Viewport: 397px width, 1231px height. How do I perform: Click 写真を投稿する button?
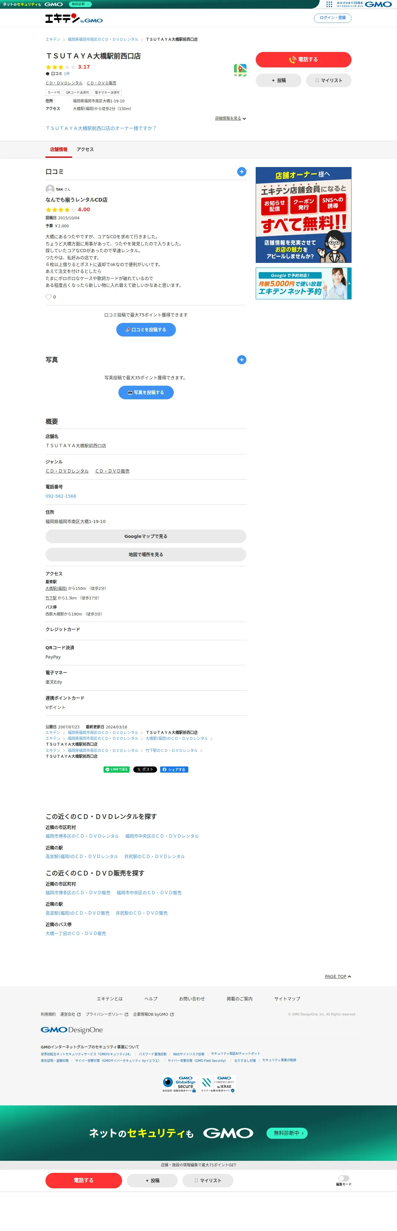146,392
